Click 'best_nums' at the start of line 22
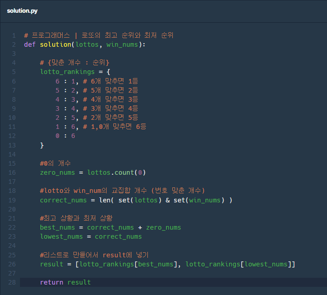This screenshot has width=327, height=295. pos(57,227)
